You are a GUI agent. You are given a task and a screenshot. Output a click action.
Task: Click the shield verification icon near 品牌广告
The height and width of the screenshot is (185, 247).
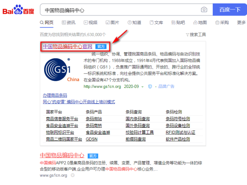(x=150, y=86)
